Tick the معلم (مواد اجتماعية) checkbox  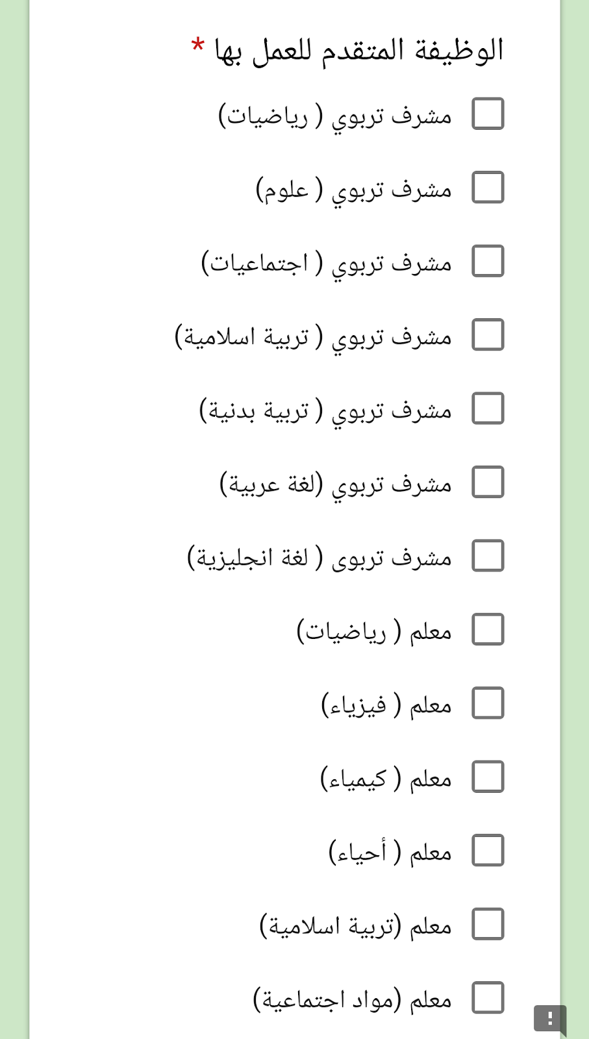488,998
